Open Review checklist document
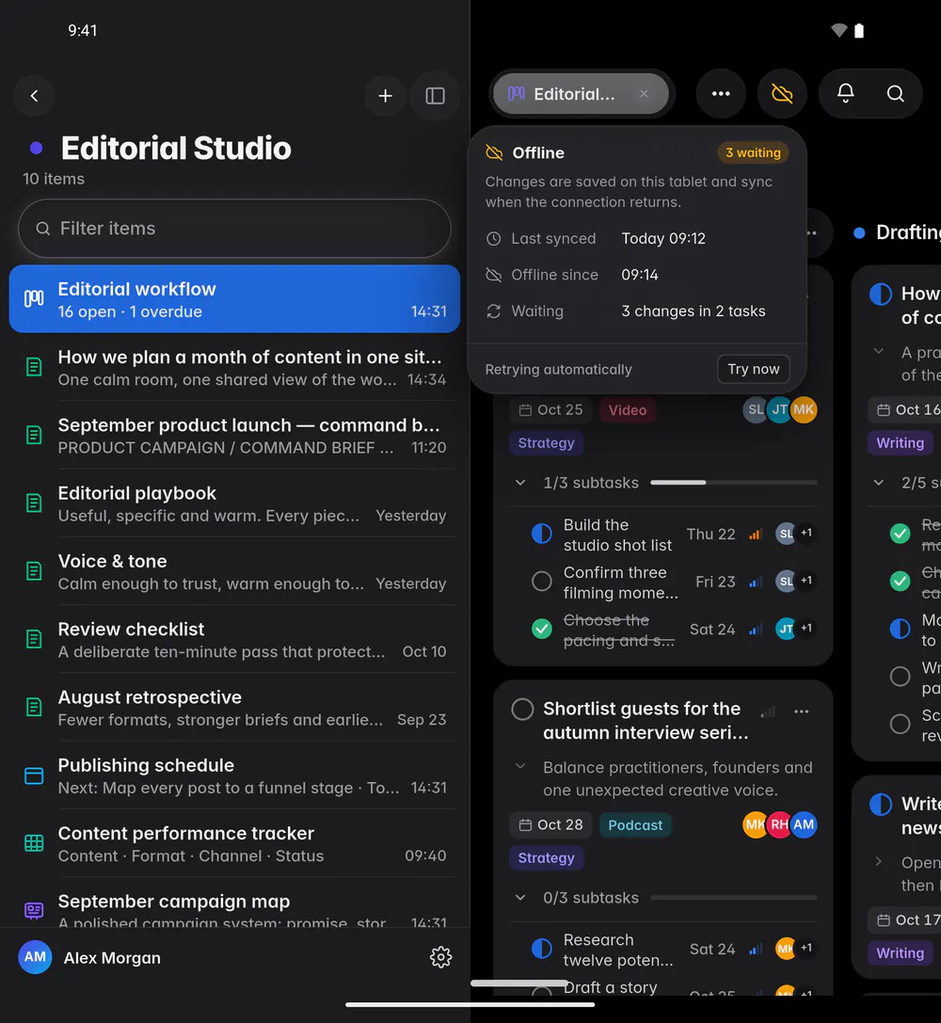The width and height of the screenshot is (941, 1023). tap(234, 639)
